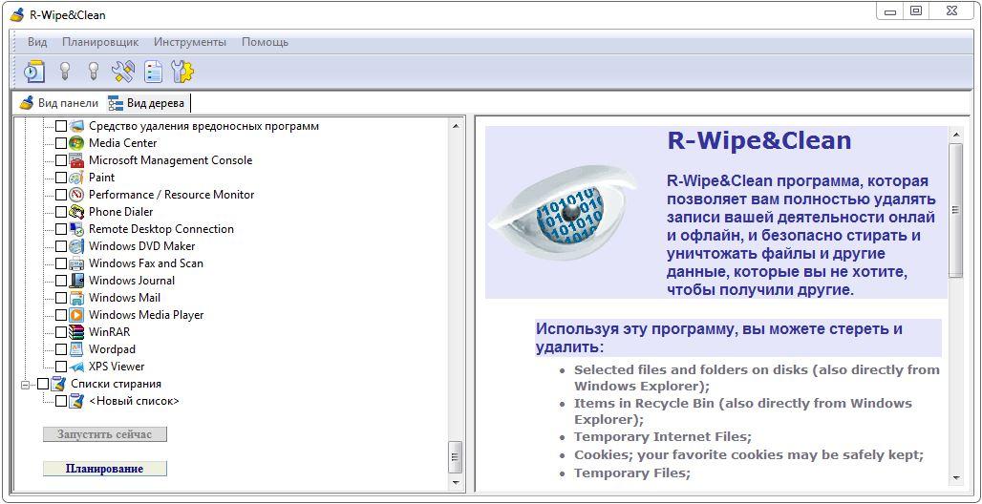Click the R-Wipe&Clean title bar icon
The height and width of the screenshot is (504, 982).
(x=17, y=15)
